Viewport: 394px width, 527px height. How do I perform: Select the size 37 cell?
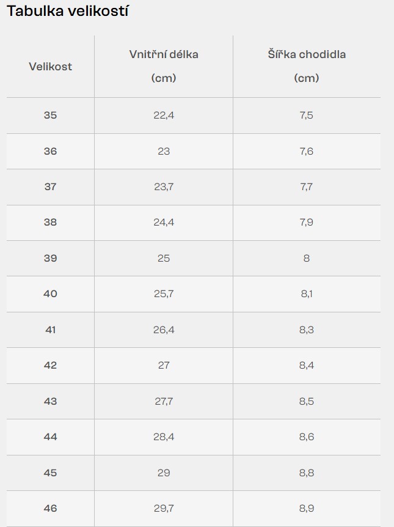click(50, 186)
